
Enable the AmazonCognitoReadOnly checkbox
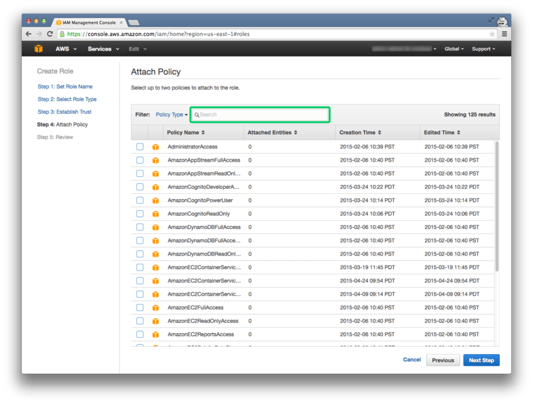140,214
